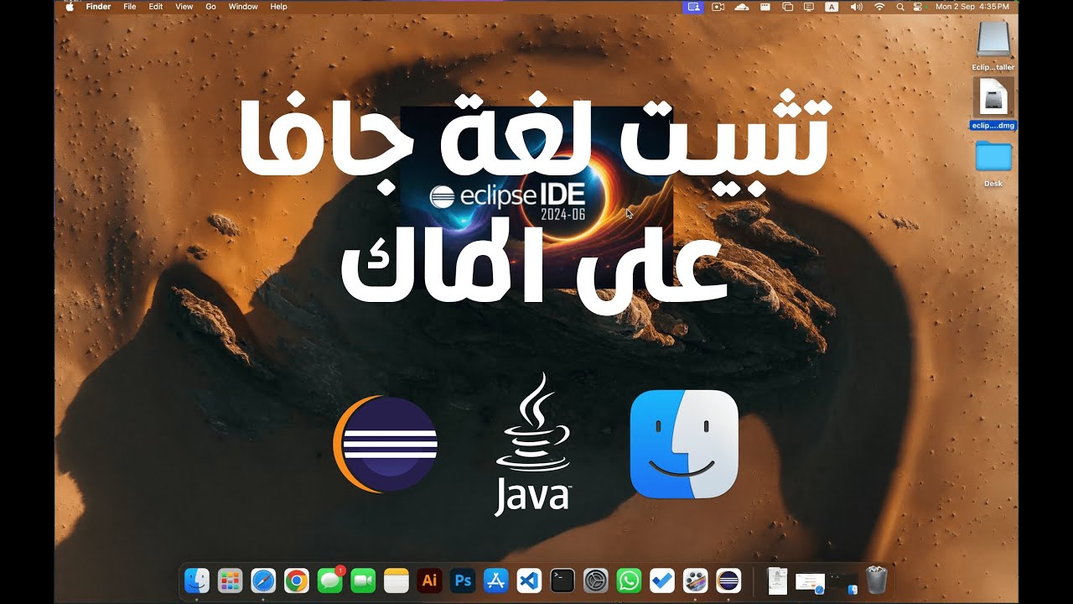The image size is (1073, 604).
Task: Launch Adobe Photoshop from the Dock
Action: [x=463, y=580]
